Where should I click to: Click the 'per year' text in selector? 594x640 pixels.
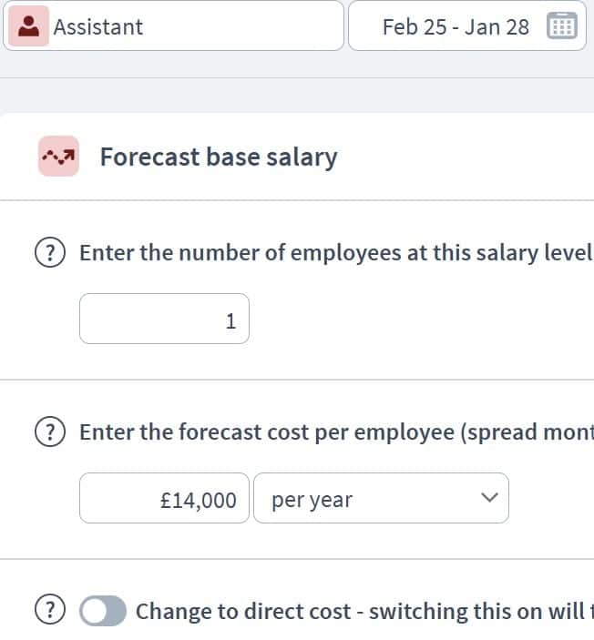click(x=312, y=500)
